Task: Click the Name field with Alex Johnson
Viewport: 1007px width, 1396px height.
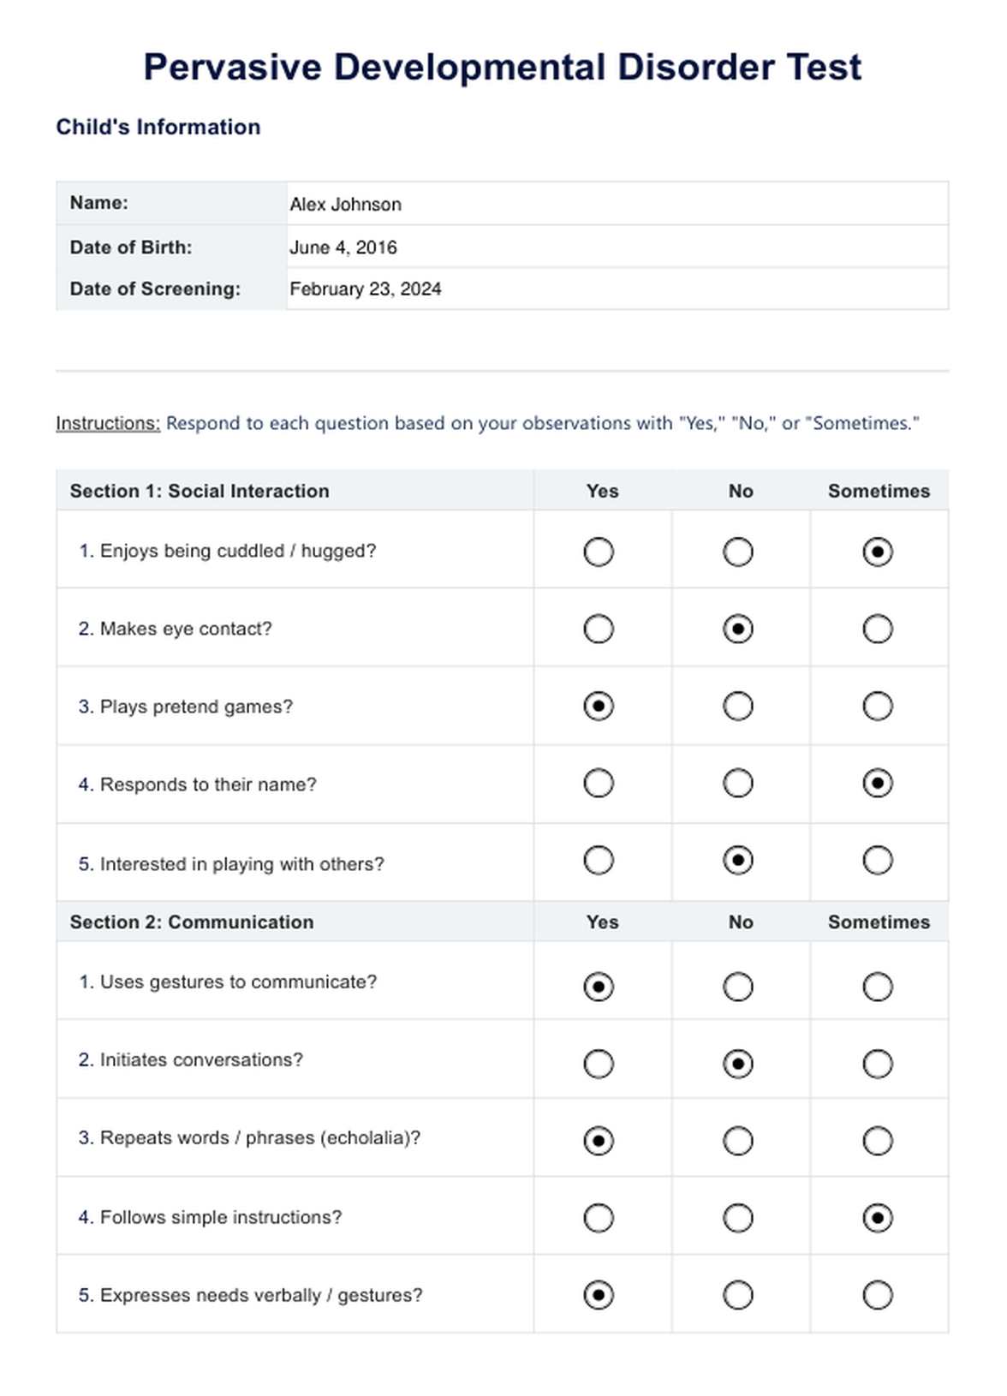Action: pyautogui.click(x=617, y=204)
